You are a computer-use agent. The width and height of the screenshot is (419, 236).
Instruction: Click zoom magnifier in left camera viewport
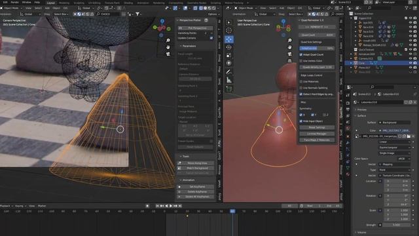(168, 41)
